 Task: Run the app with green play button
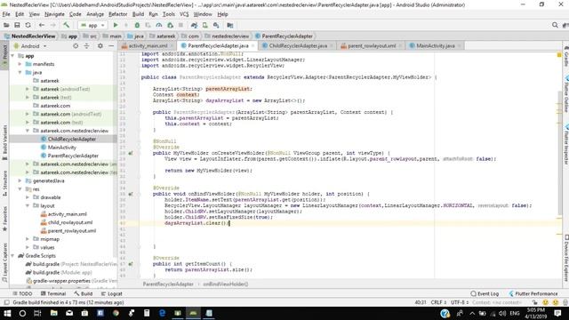[x=116, y=25]
